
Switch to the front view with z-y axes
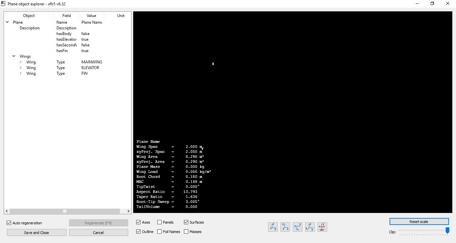[x=273, y=227]
